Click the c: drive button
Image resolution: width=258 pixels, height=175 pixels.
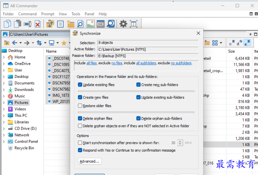(232, 43)
